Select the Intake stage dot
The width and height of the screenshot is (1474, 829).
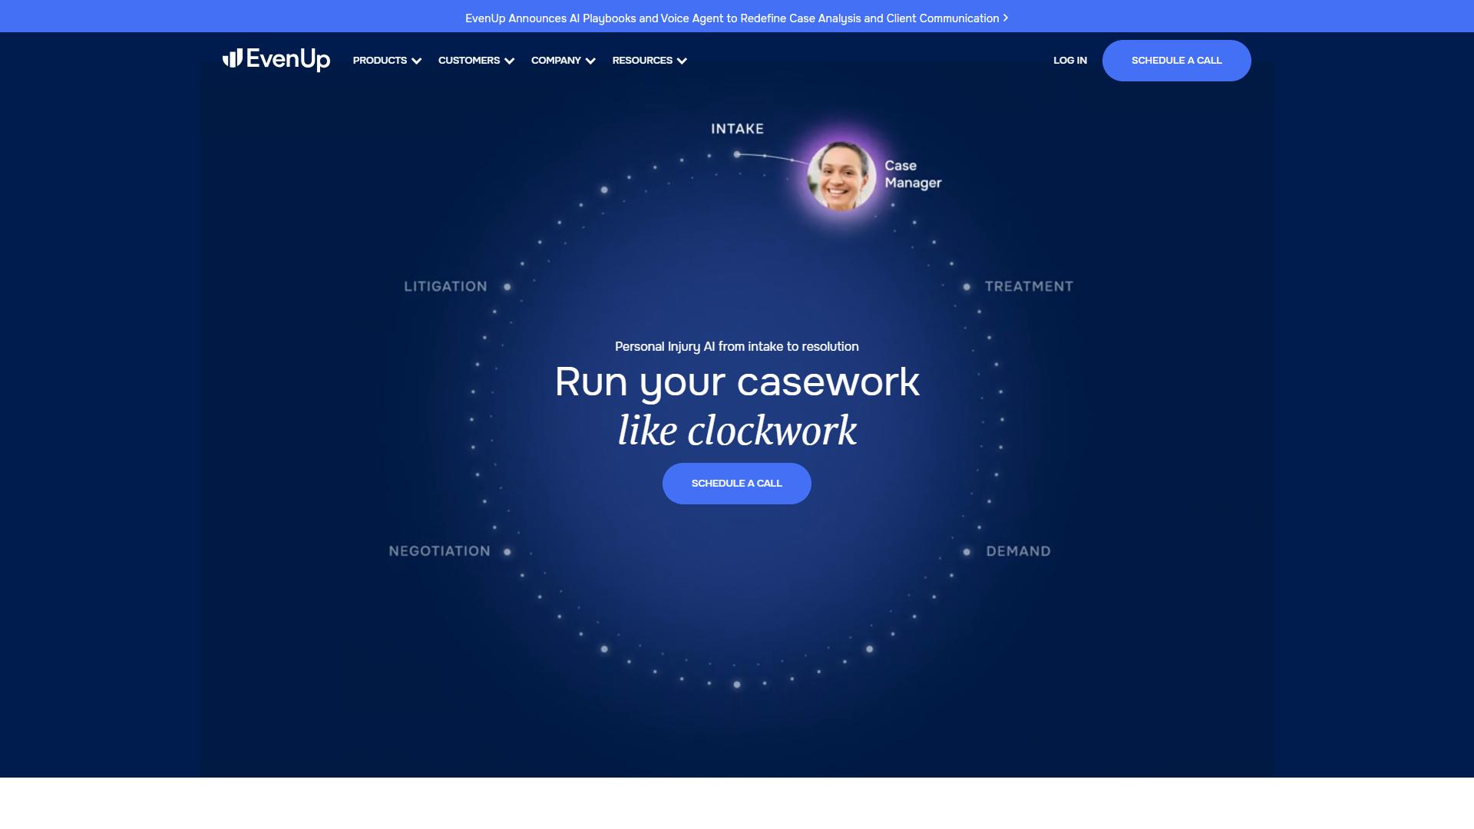[x=737, y=154]
